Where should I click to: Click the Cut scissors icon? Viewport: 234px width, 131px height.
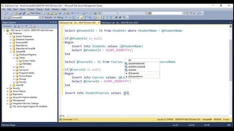(x=60, y=13)
